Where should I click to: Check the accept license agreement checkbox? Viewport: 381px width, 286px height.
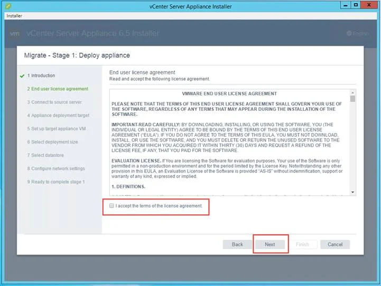click(x=111, y=205)
